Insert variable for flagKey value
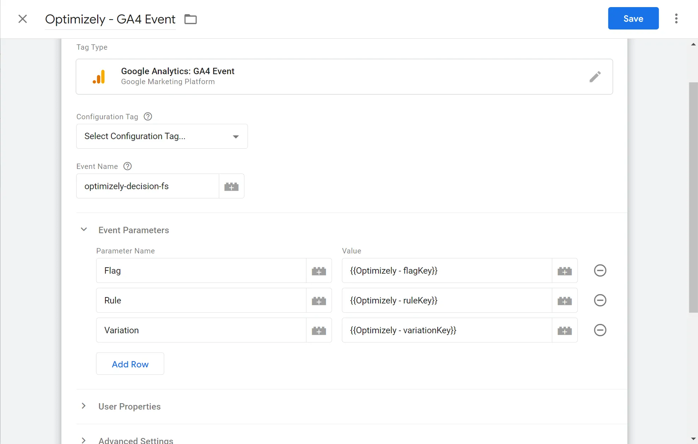The image size is (698, 444). pos(565,270)
